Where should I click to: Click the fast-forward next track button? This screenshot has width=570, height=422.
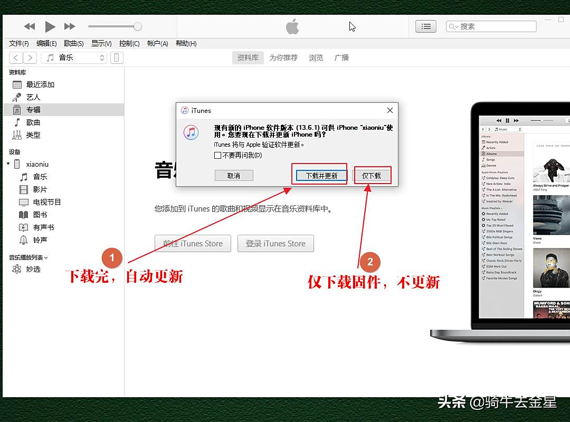coord(70,26)
